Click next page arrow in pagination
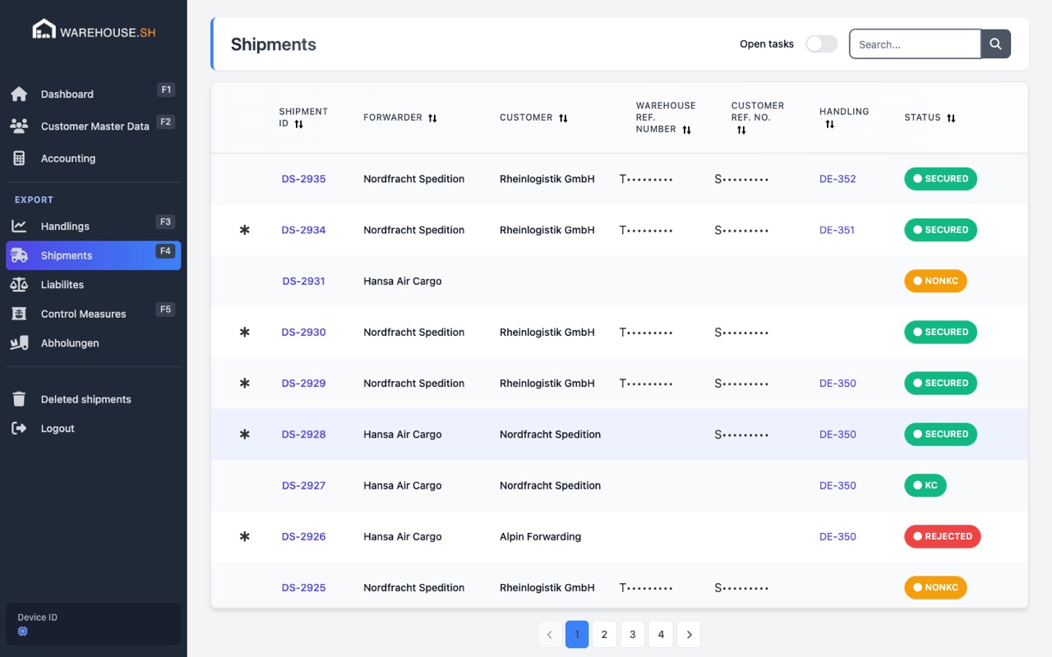The width and height of the screenshot is (1052, 657). tap(689, 634)
